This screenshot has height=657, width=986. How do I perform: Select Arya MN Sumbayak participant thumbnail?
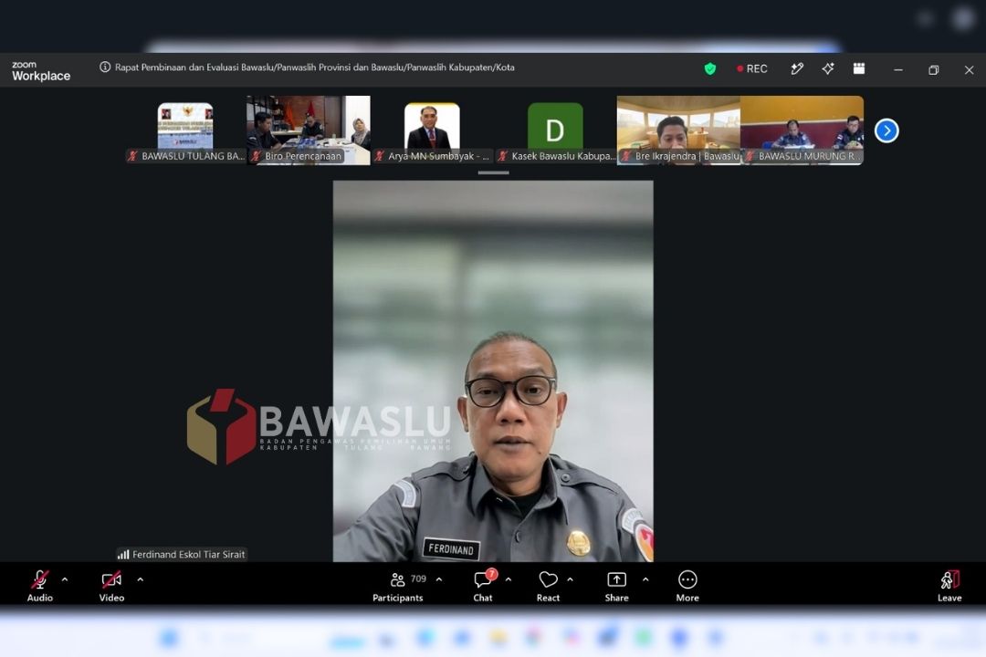click(432, 130)
